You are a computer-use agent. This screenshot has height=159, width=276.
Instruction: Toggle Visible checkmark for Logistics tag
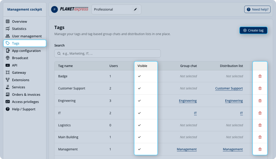(139, 125)
